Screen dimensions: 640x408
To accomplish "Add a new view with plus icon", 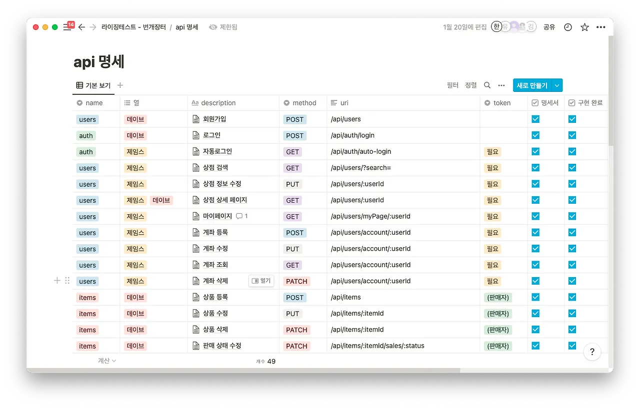I will (x=120, y=85).
